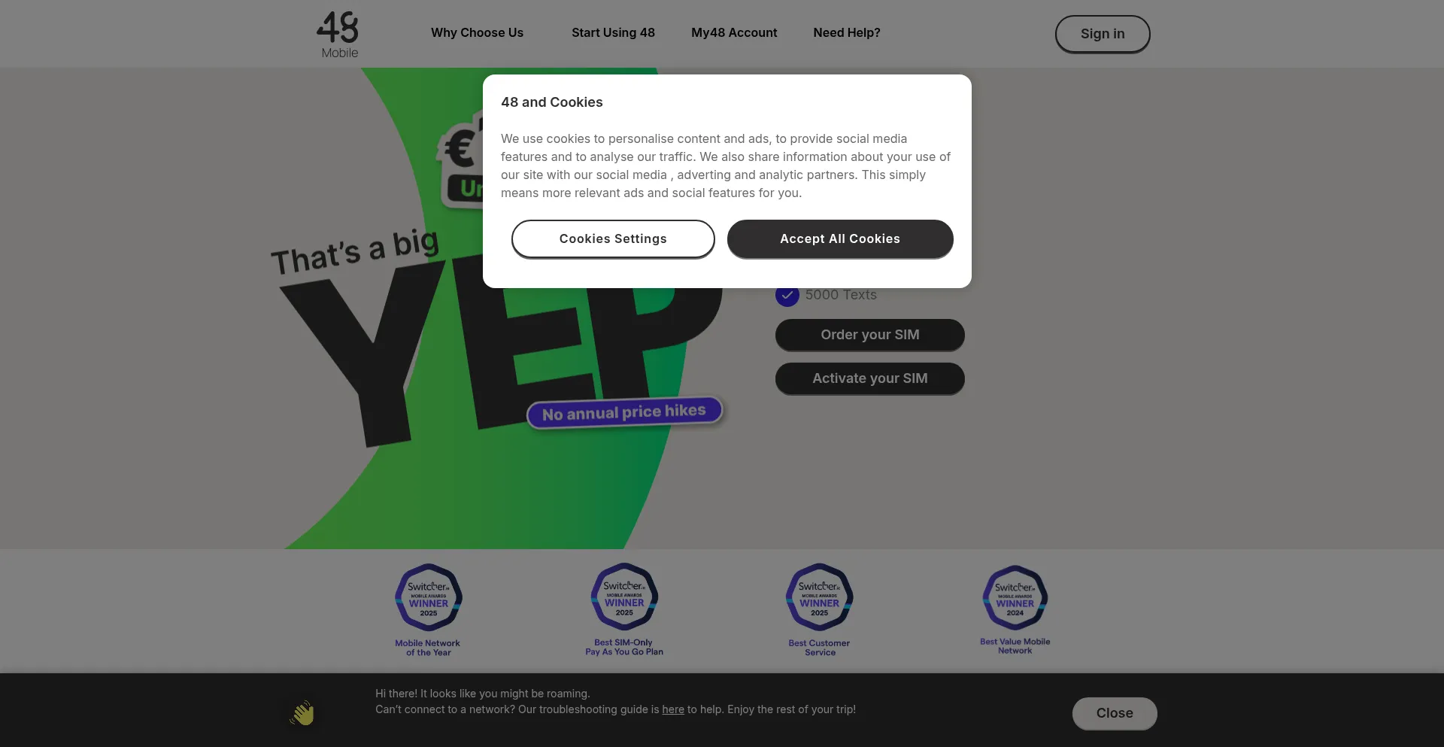Expand the Need Help? menu
This screenshot has height=747, width=1444.
click(x=847, y=33)
